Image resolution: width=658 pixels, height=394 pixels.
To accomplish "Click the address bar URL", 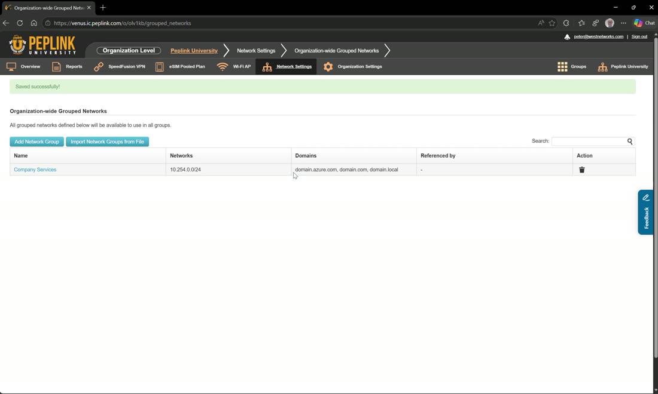I will click(123, 23).
